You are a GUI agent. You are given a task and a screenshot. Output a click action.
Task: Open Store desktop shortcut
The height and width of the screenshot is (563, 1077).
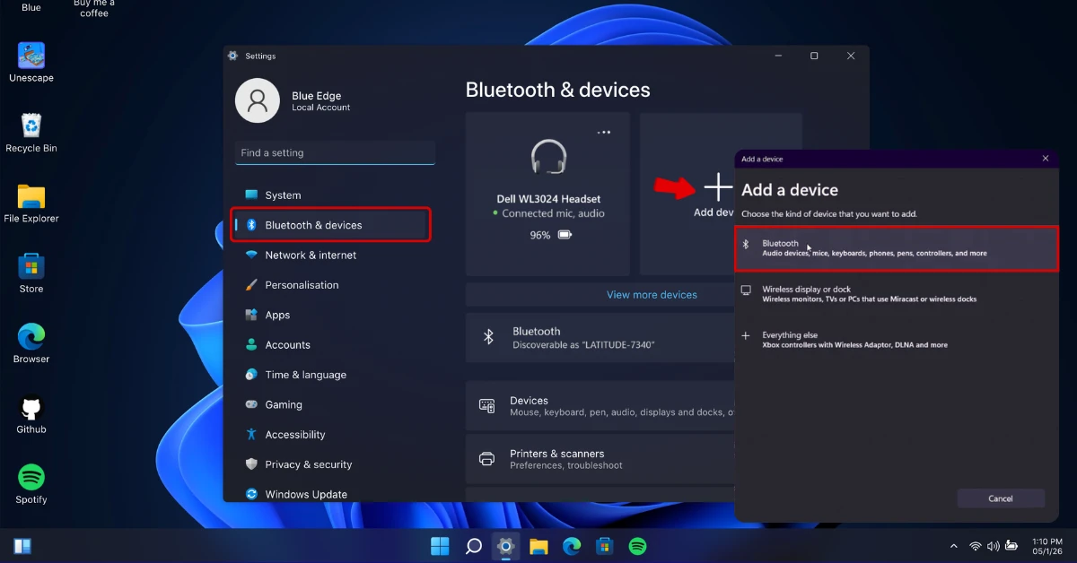pos(31,273)
